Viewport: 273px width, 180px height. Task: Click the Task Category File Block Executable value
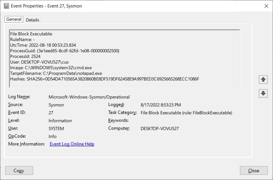pos(186,113)
